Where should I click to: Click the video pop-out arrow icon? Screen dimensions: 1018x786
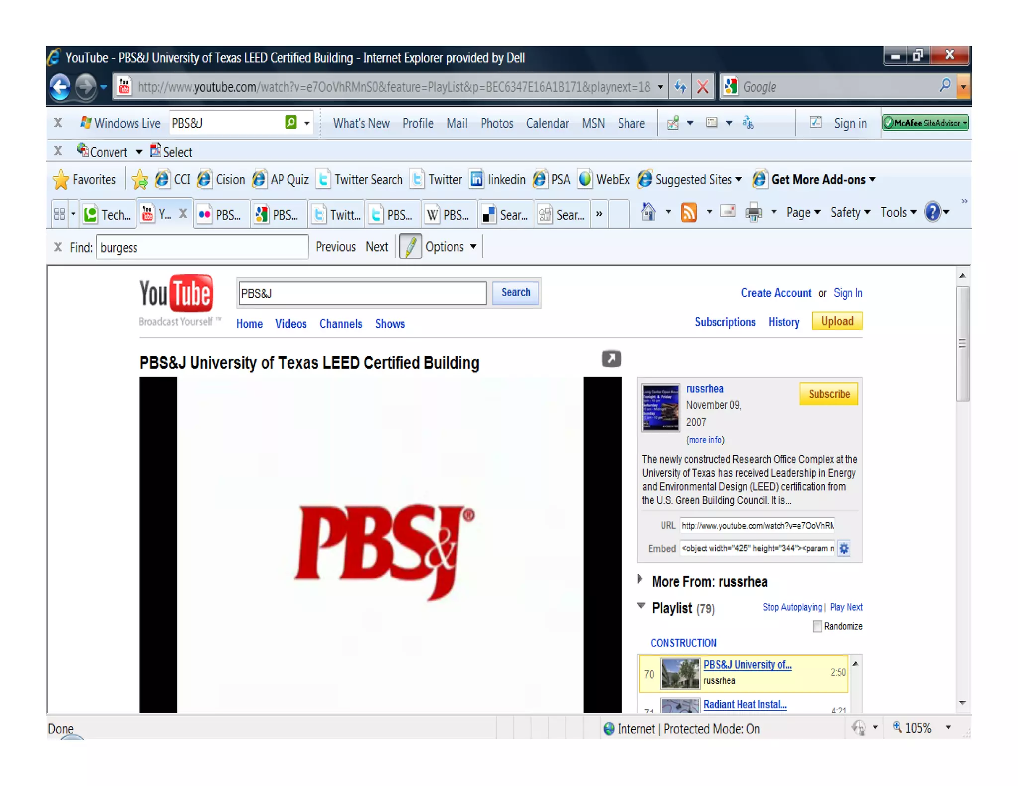(x=611, y=359)
